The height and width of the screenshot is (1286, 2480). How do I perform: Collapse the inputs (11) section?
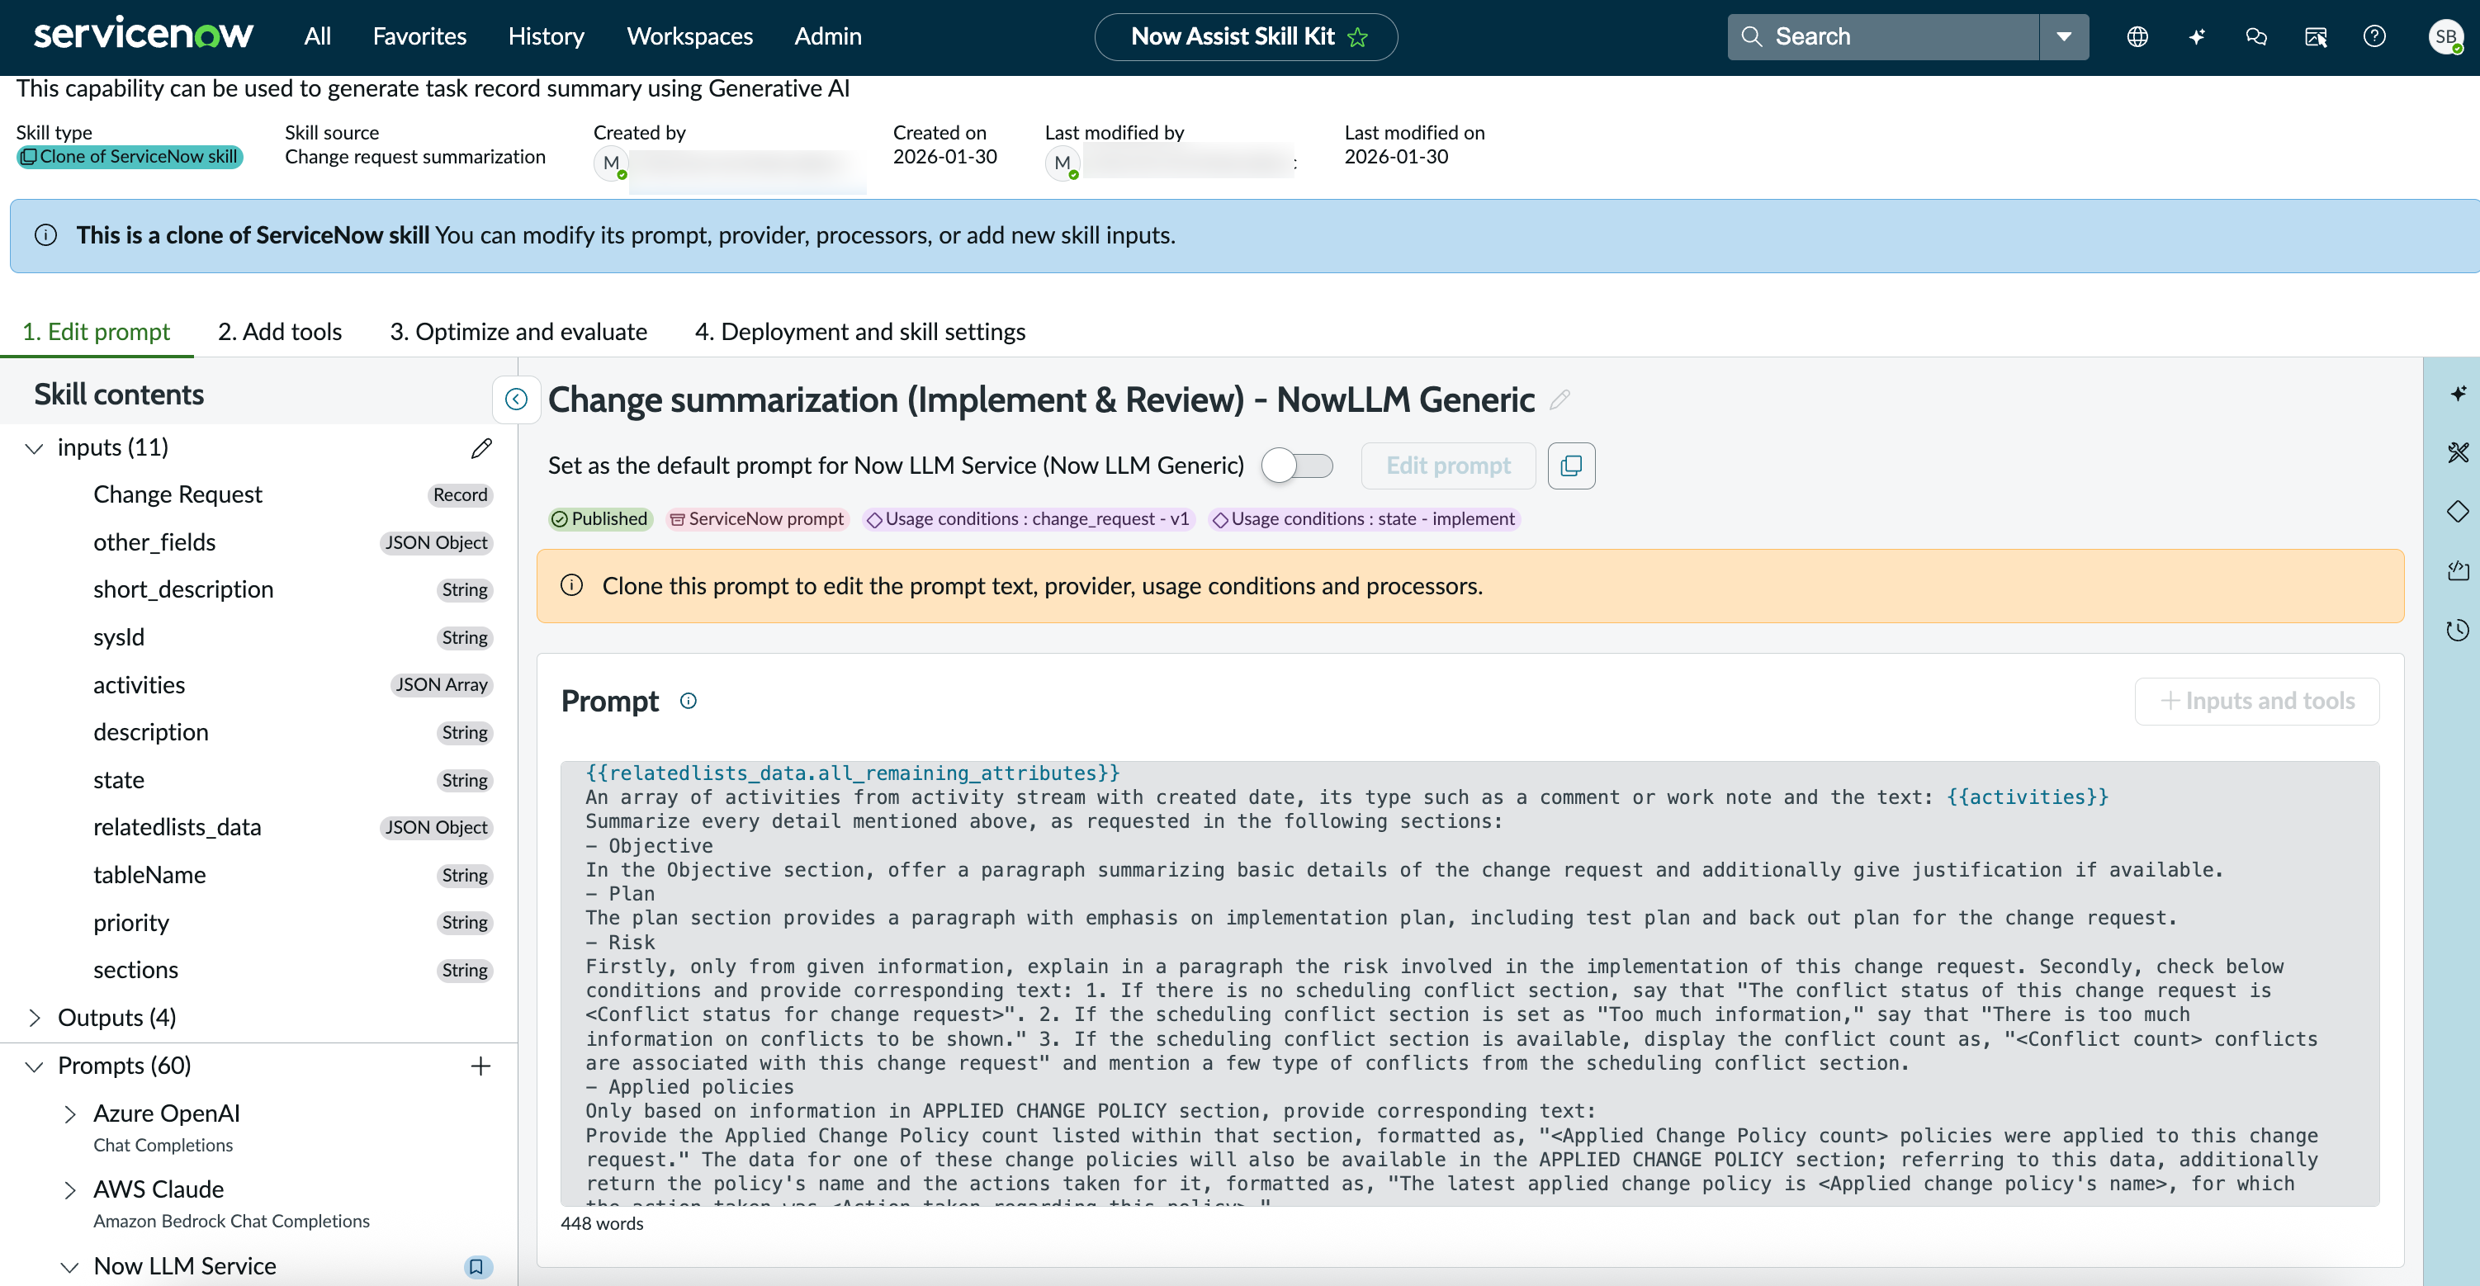pos(35,447)
